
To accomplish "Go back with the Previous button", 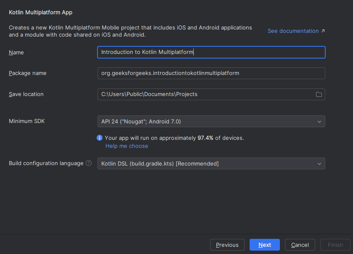I will point(227,245).
